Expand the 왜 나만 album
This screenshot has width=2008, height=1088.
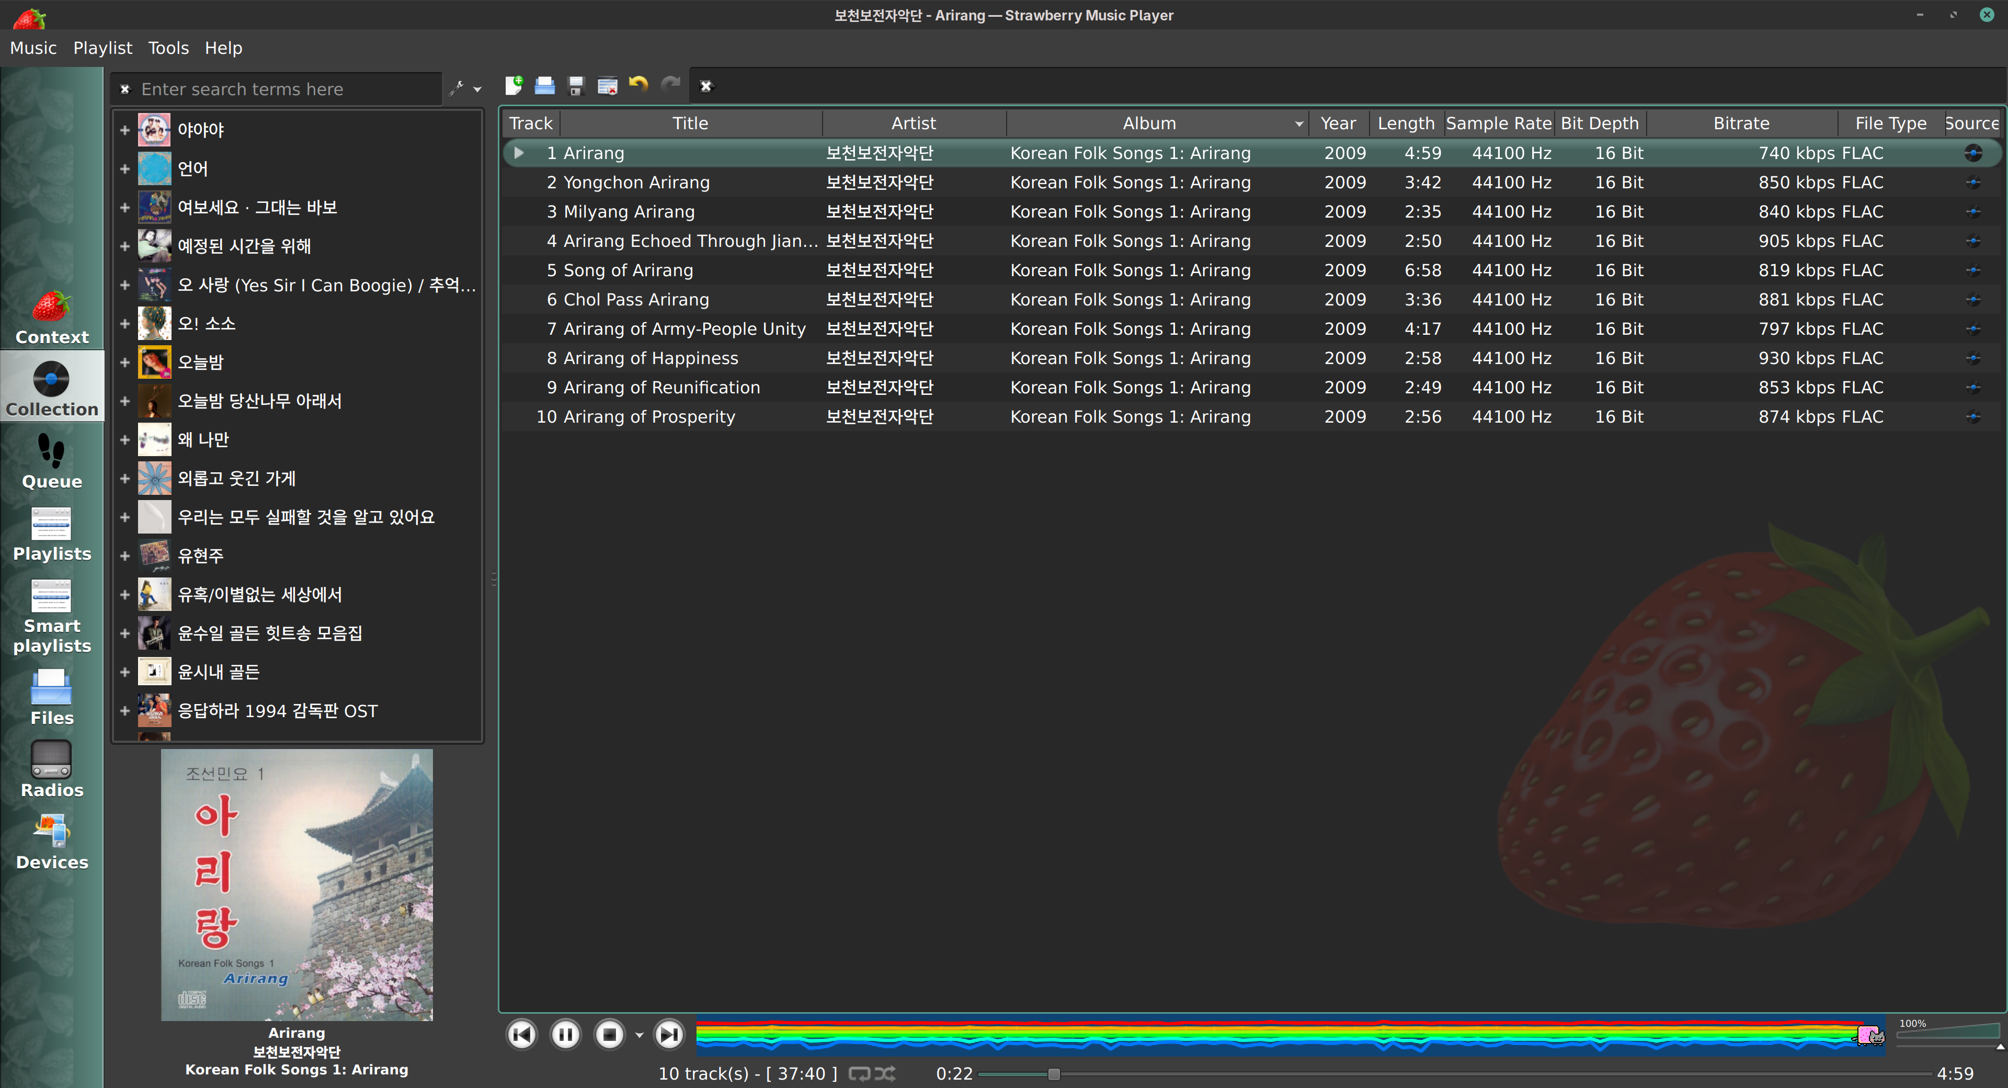[x=125, y=440]
